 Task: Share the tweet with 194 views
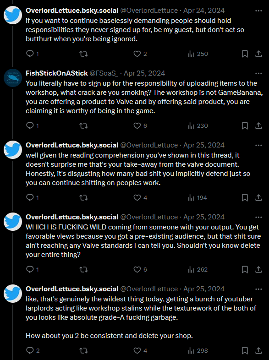[x=258, y=198]
